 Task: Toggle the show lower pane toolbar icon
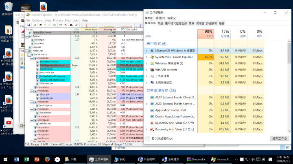[50, 25]
